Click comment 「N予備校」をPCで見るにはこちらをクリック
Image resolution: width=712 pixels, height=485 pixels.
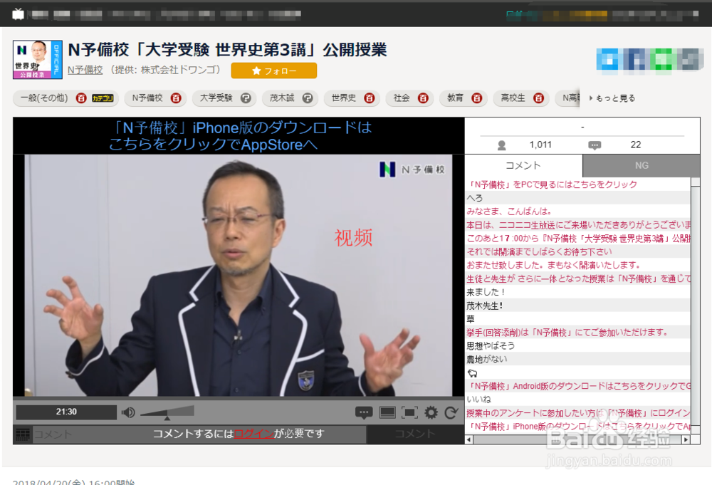[x=577, y=184]
